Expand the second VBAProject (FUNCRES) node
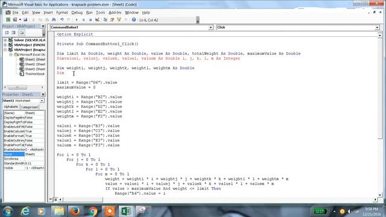Image resolution: width=386 pixels, height=217 pixels. 5,45
